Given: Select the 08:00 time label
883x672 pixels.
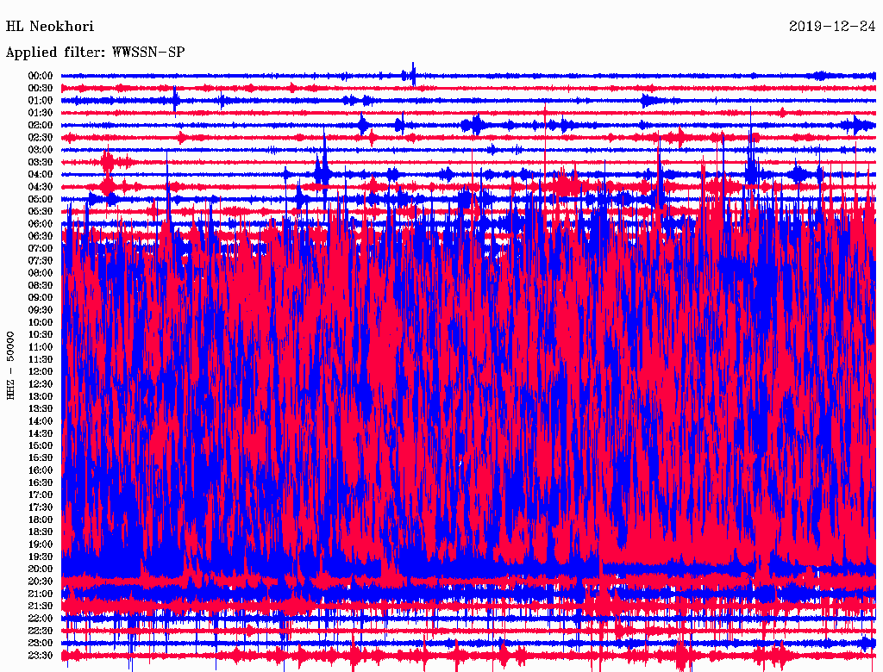Looking at the screenshot, I should 41,273.
